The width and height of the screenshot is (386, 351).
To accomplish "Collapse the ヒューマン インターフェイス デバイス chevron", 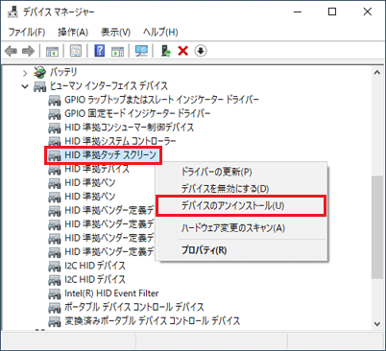I will coord(25,86).
